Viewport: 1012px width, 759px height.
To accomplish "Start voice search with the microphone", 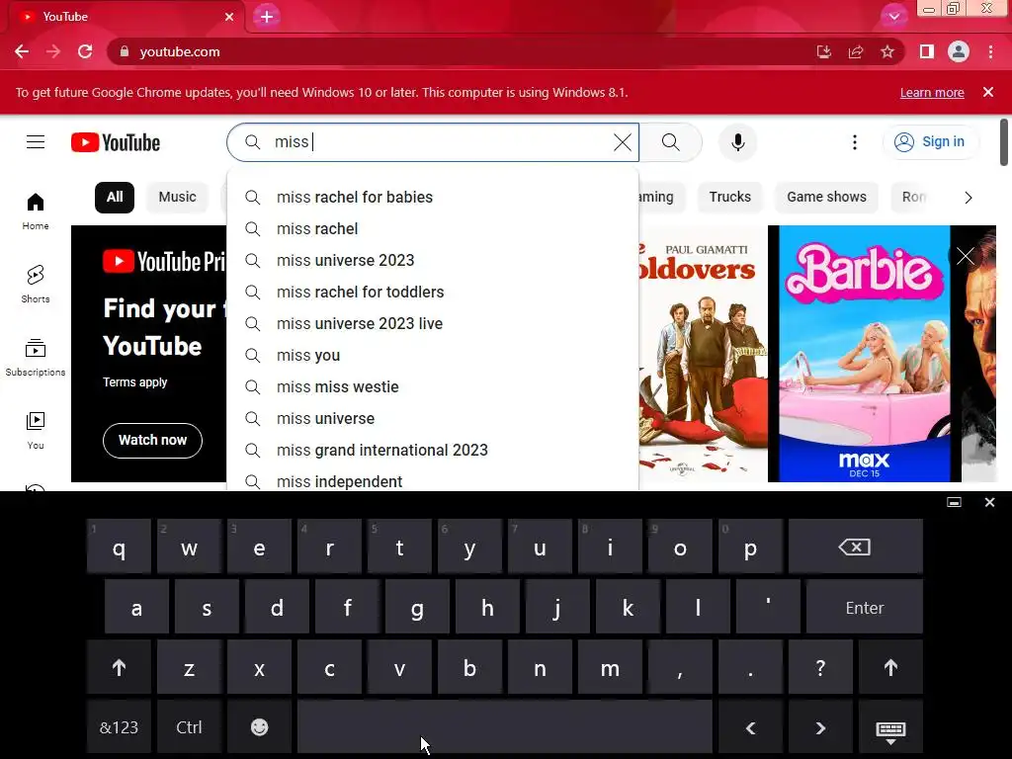I will pos(737,142).
